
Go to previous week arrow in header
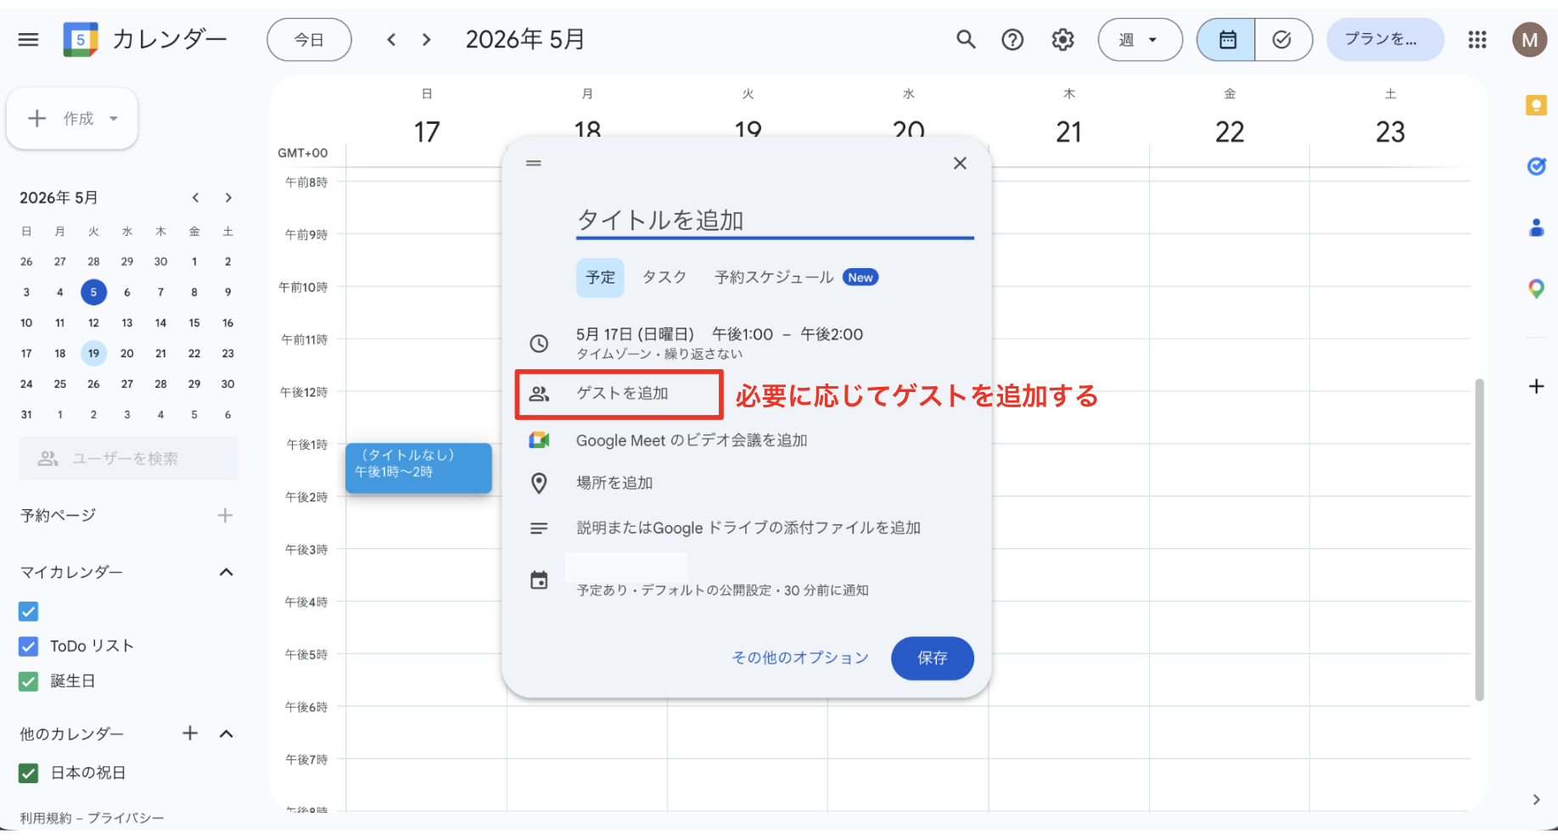(391, 40)
